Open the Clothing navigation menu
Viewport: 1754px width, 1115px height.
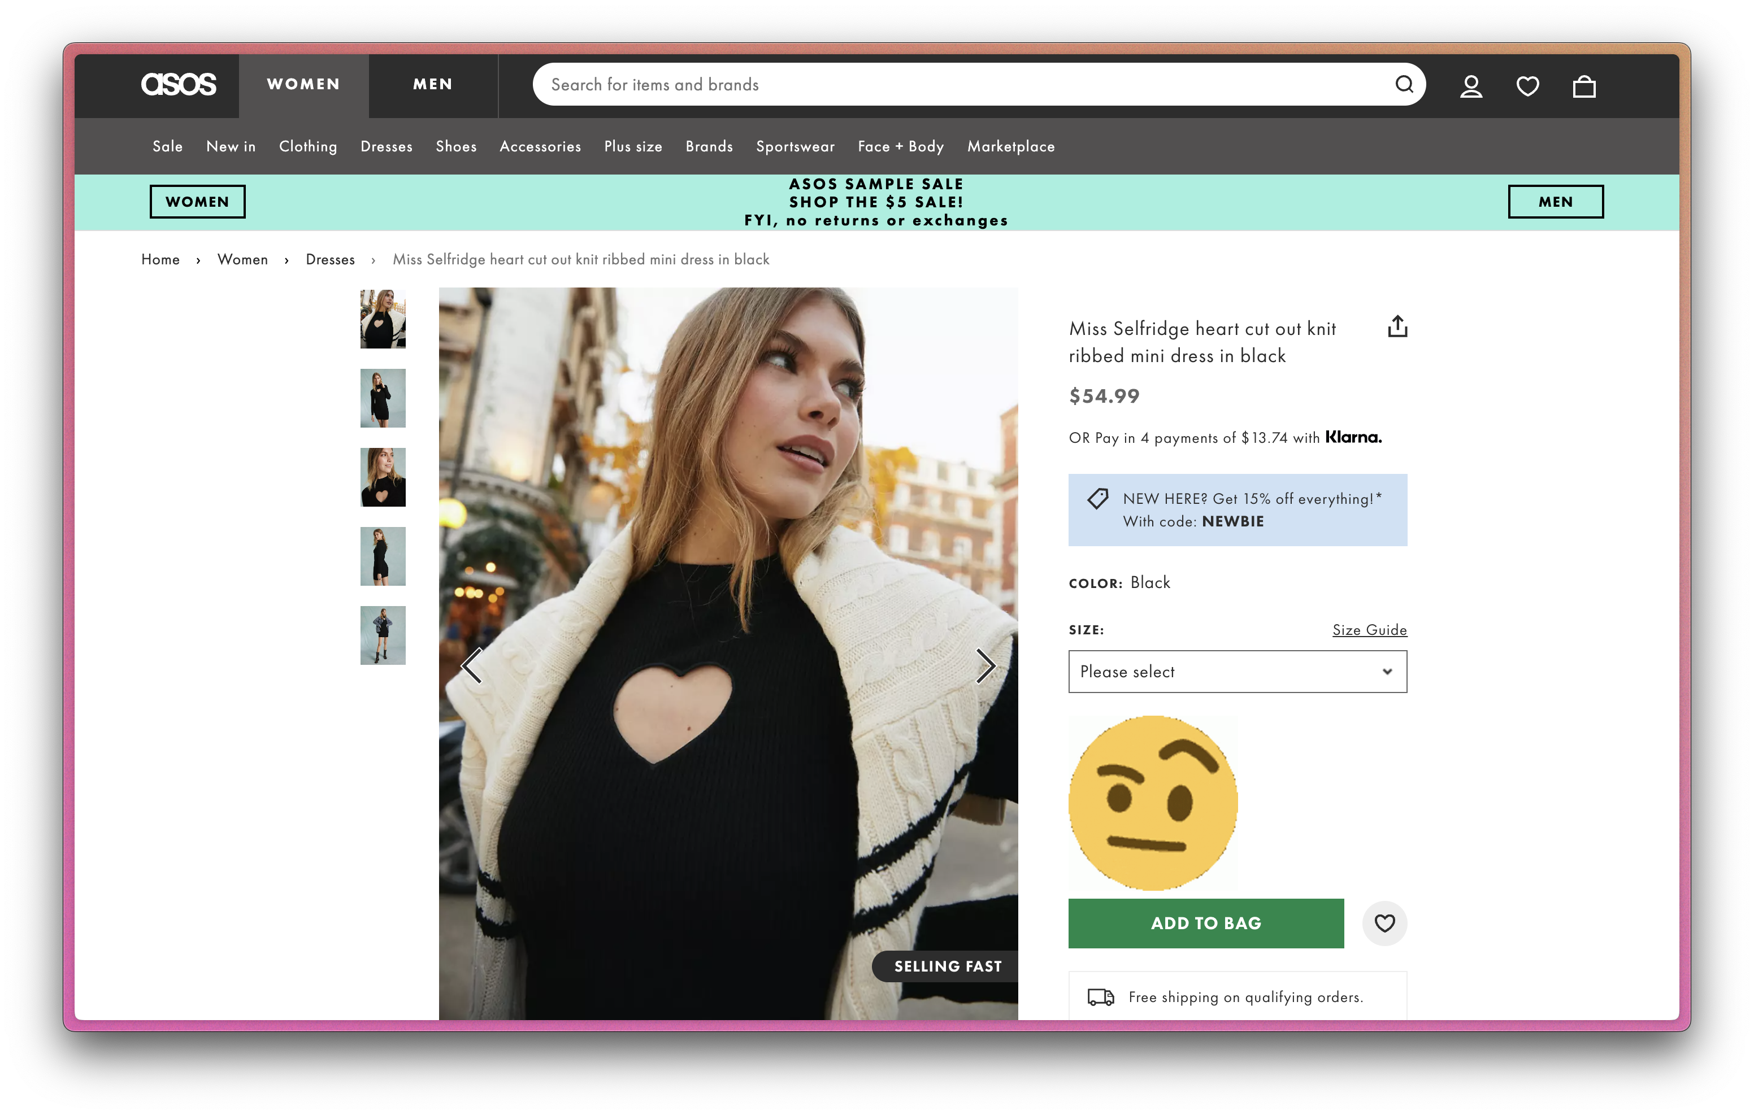[308, 146]
